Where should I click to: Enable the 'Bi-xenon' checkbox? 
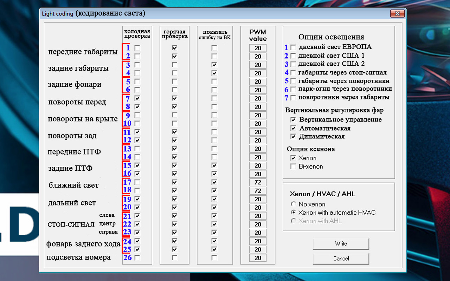pyautogui.click(x=293, y=166)
